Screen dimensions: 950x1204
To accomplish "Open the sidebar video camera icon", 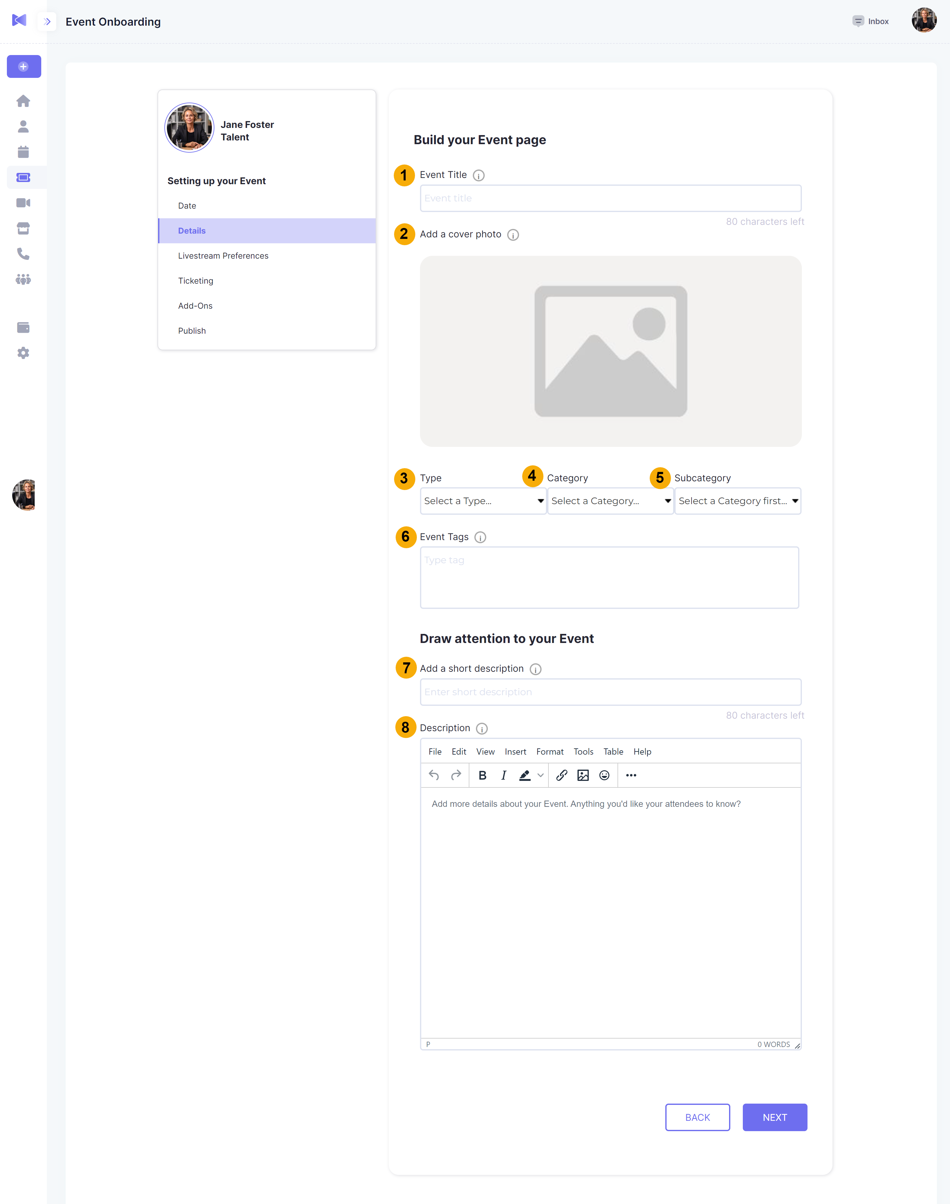I will 23,203.
